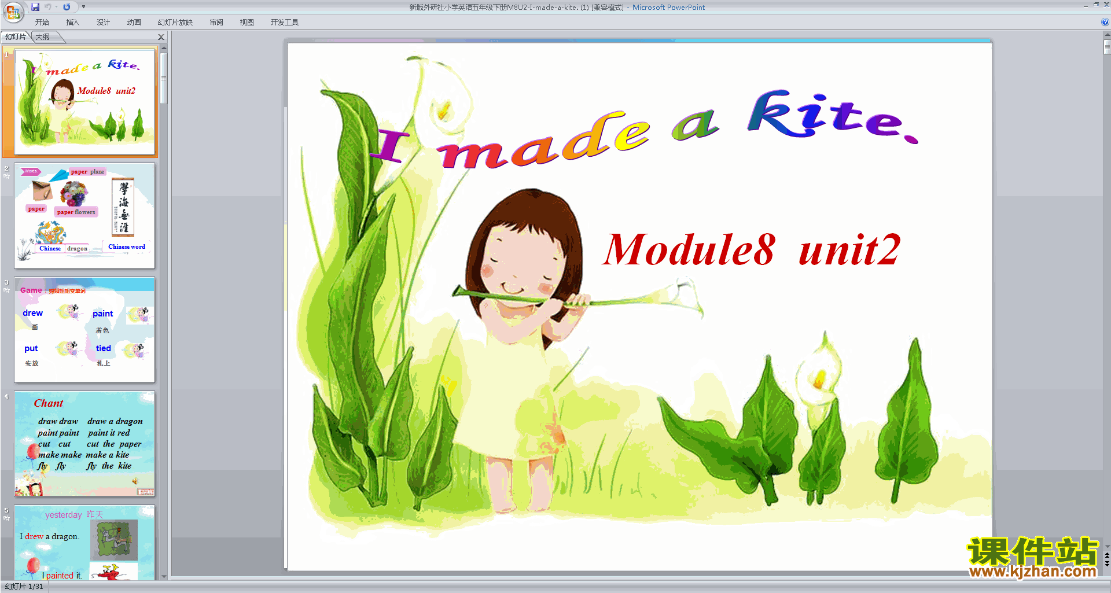This screenshot has width=1111, height=593.
Task: Click the animation star icon beside slide 3
Action: coord(6,290)
